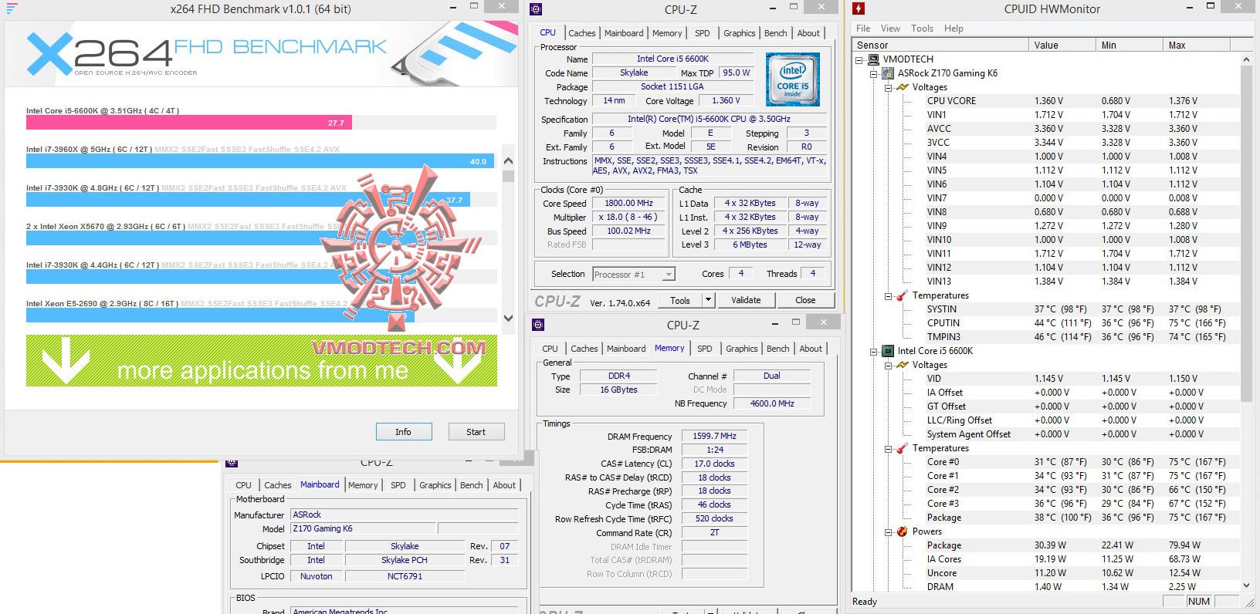This screenshot has height=614, width=1260.
Task: Click the Intel Core i5 6600K name field
Action: tap(672, 59)
